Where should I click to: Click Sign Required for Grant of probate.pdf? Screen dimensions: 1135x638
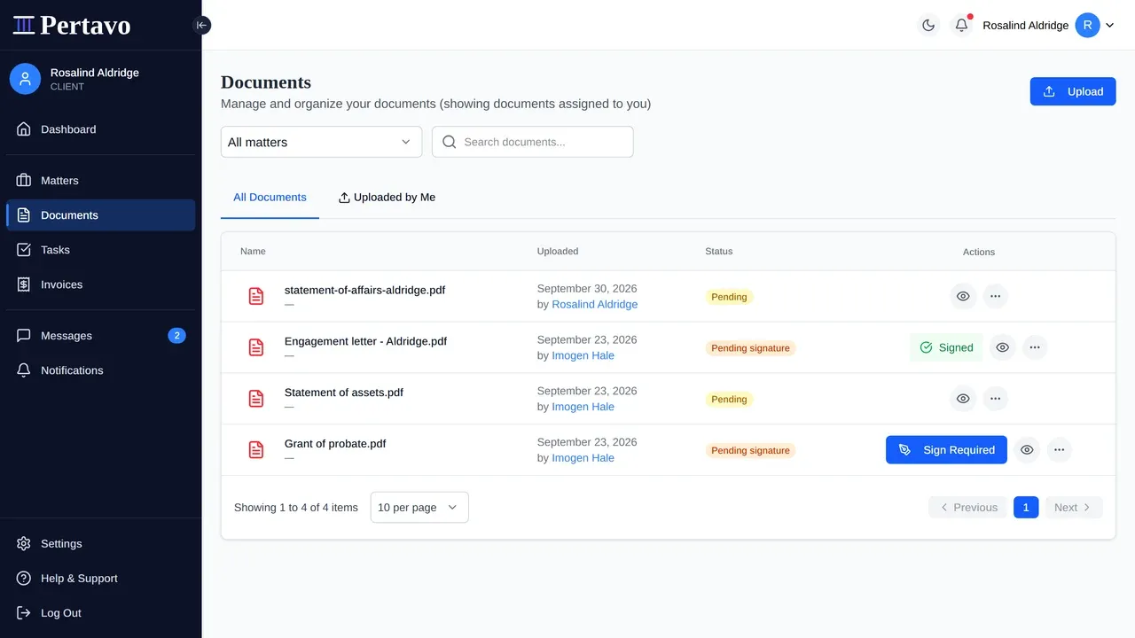(946, 450)
